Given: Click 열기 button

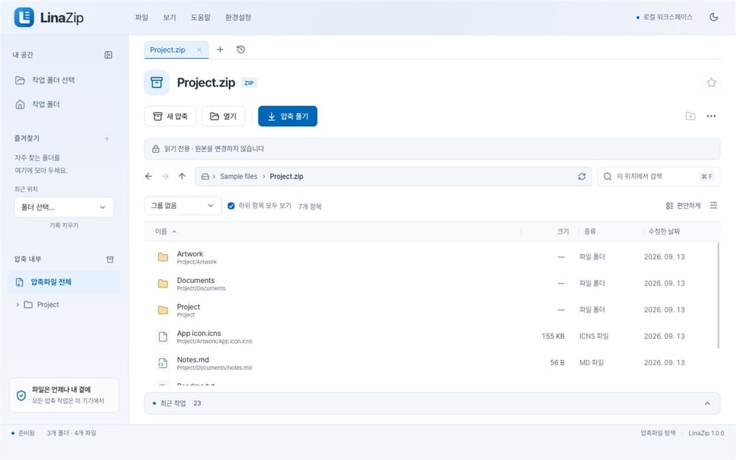Looking at the screenshot, I should point(223,117).
